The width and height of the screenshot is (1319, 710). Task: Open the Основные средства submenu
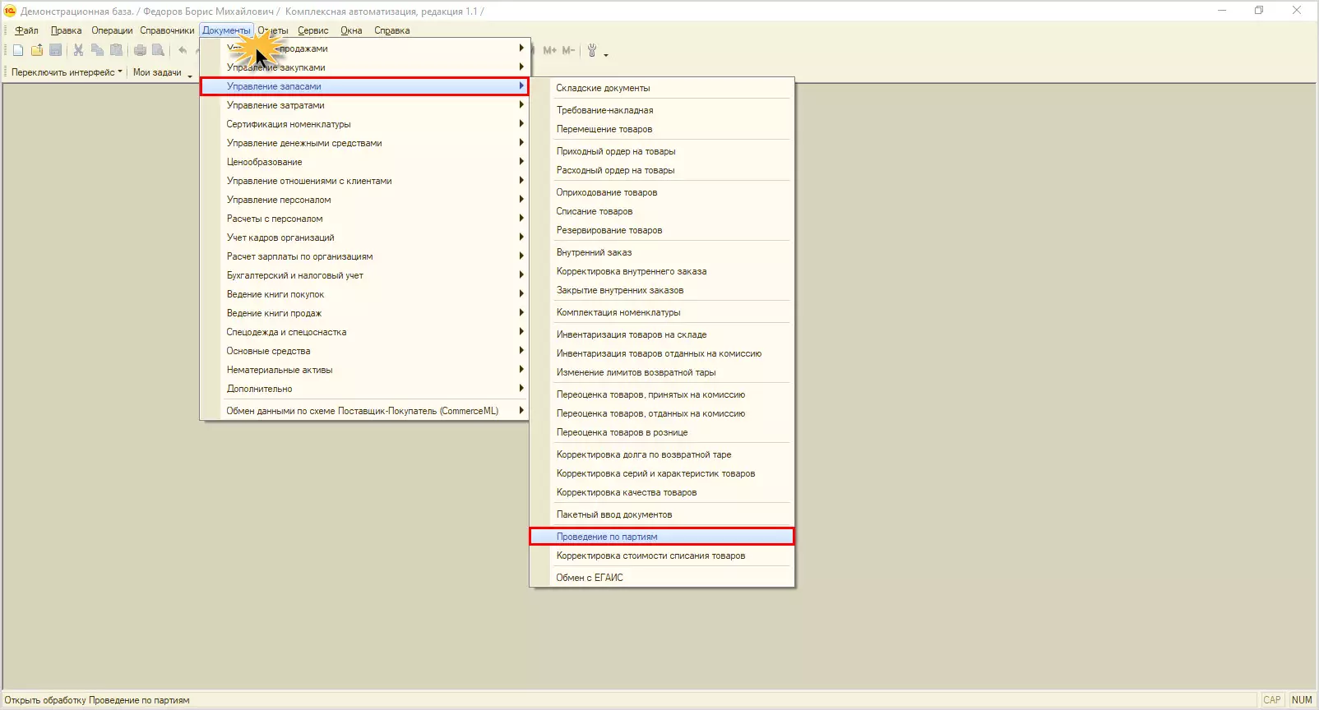(364, 351)
